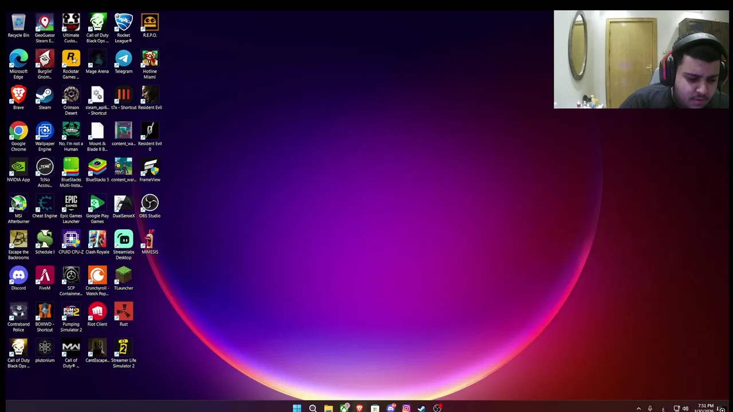
Task: Open Microsoft Edge desktop shortcut
Action: click(x=18, y=65)
